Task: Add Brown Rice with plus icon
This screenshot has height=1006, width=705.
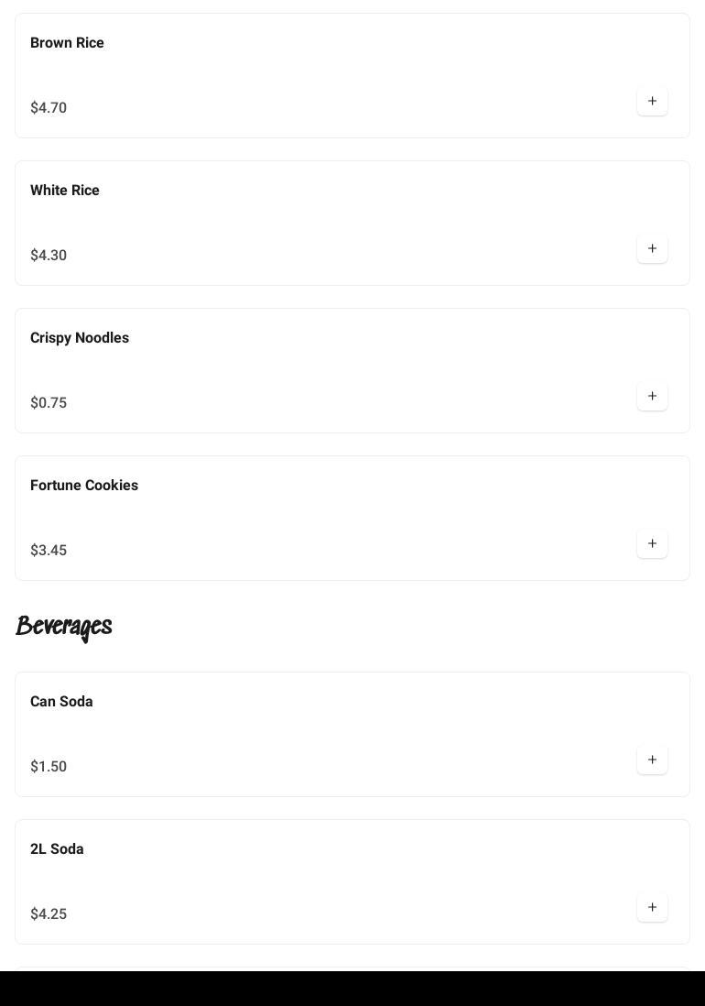Action: coord(652,101)
